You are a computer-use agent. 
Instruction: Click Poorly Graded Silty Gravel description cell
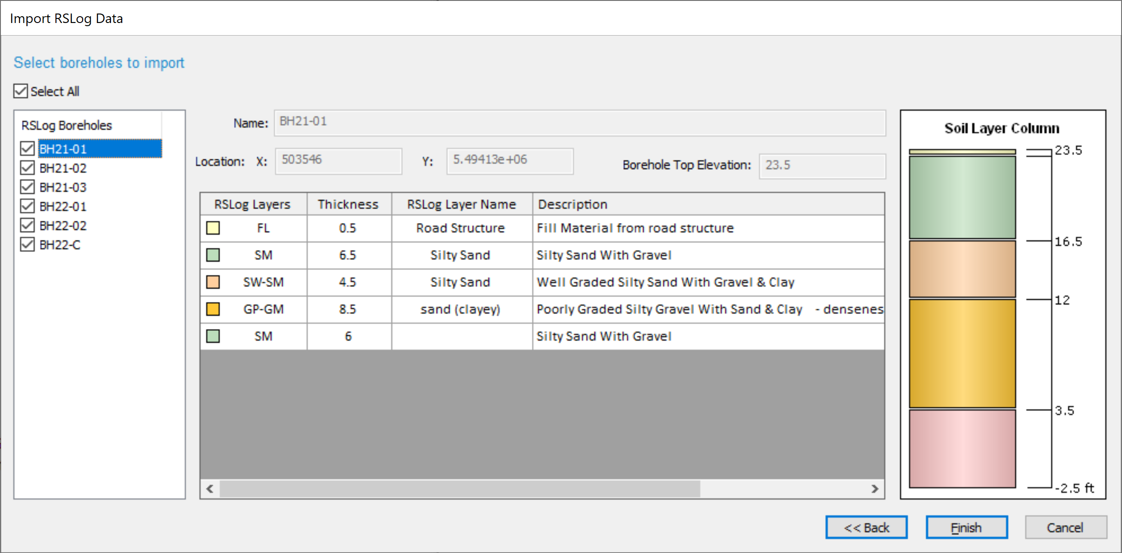(708, 309)
